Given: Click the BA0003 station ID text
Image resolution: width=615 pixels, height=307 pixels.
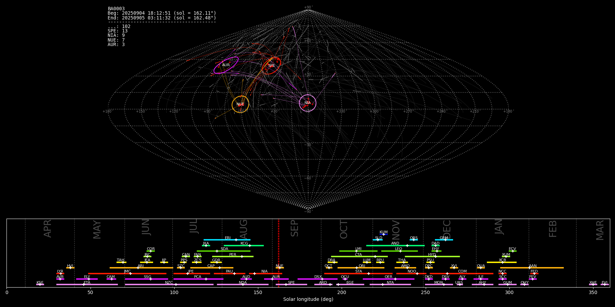Looking at the screenshot, I should pos(116,9).
